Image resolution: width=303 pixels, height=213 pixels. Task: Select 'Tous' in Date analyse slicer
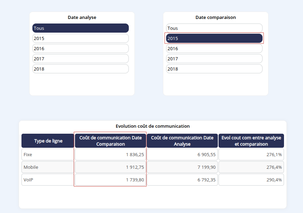[81, 28]
